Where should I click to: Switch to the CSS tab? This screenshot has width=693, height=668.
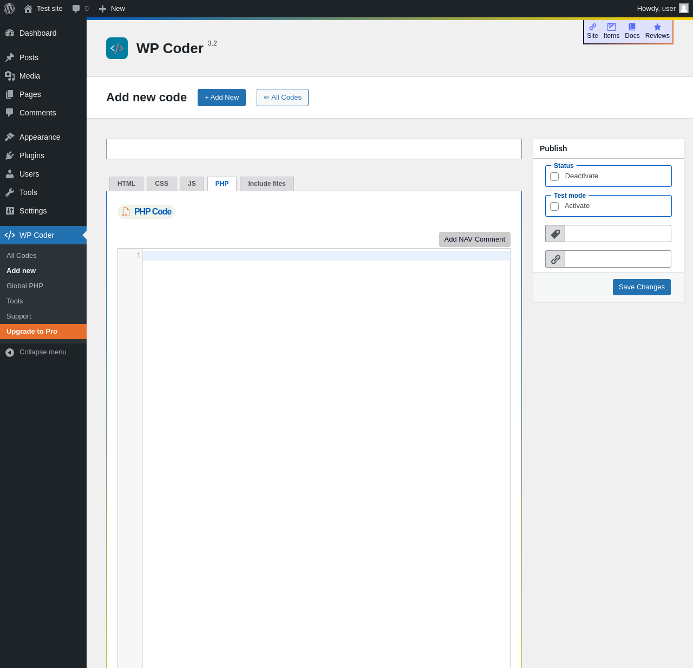[x=161, y=184]
